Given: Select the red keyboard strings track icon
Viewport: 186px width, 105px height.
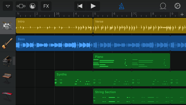Looking at the screenshot, I should (x=7, y=96).
